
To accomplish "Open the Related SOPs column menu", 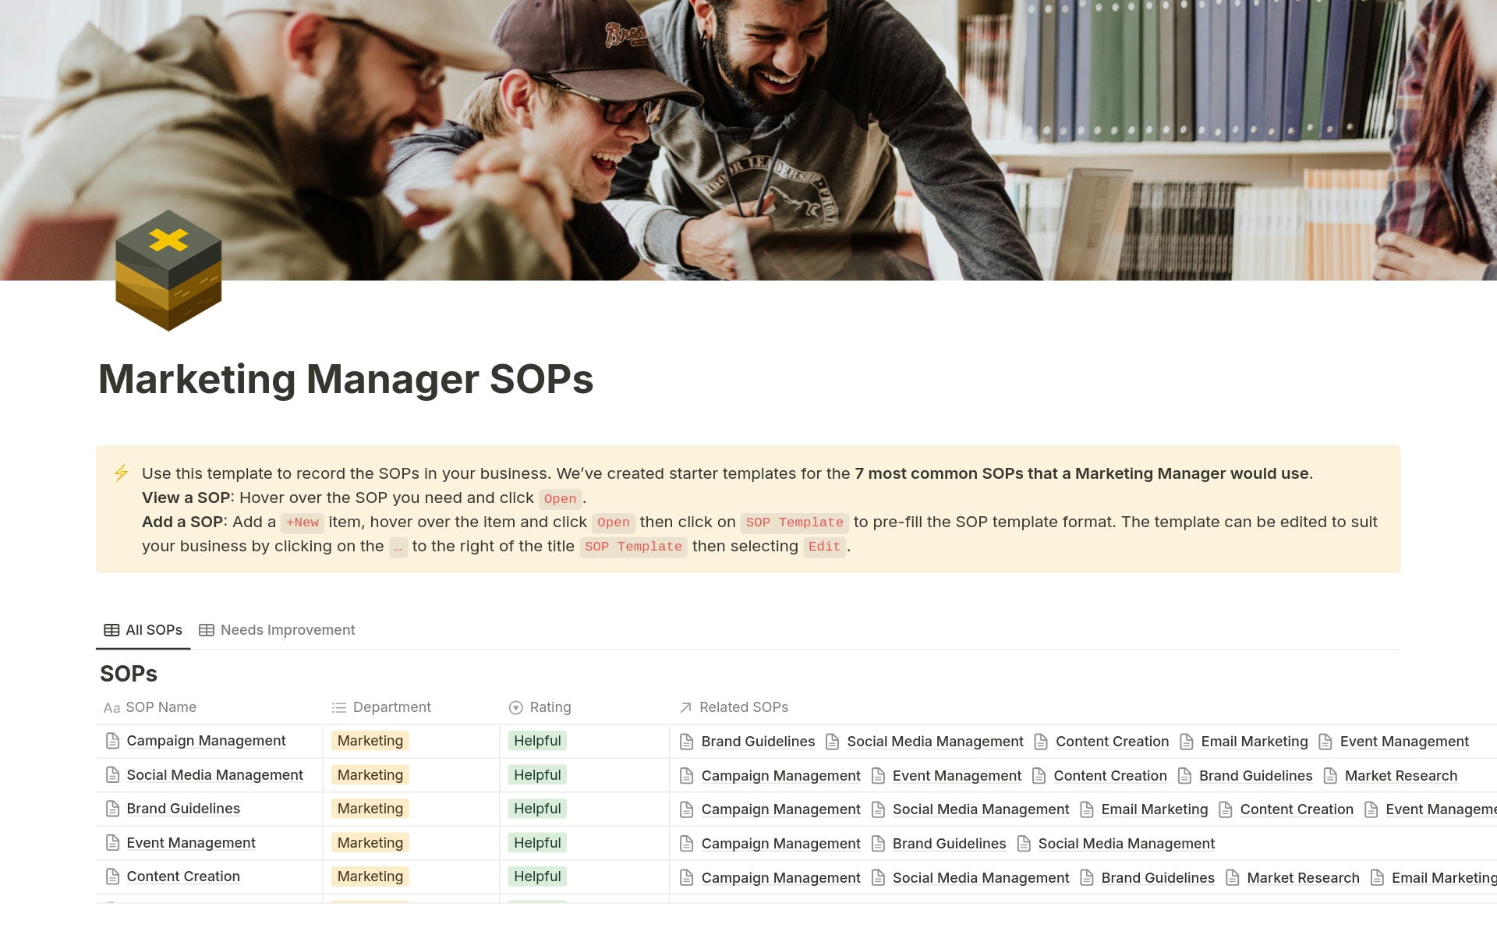I will 742,707.
